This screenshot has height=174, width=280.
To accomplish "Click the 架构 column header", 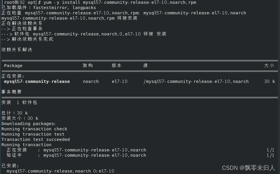I will 87,65.
